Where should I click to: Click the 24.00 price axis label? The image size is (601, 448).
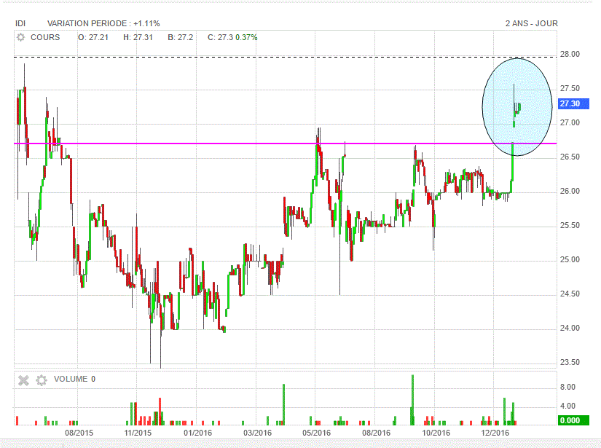click(x=570, y=328)
